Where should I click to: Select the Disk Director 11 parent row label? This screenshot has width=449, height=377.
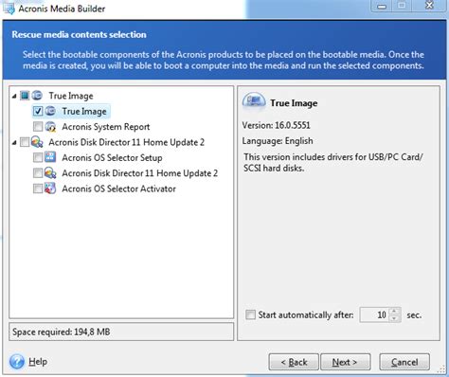click(126, 142)
